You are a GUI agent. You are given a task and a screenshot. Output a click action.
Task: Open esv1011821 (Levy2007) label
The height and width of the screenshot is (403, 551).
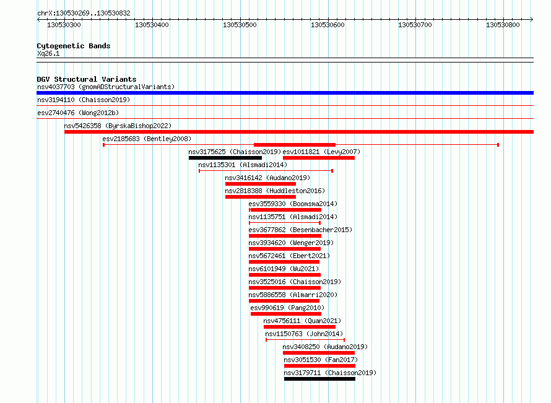(x=321, y=152)
